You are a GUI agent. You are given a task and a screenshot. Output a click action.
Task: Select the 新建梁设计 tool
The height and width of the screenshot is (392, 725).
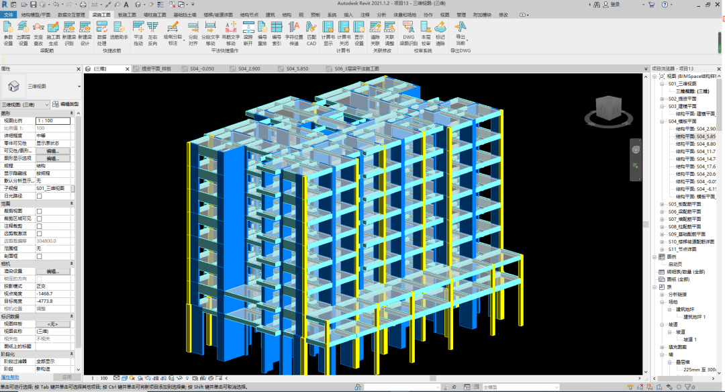(x=85, y=33)
